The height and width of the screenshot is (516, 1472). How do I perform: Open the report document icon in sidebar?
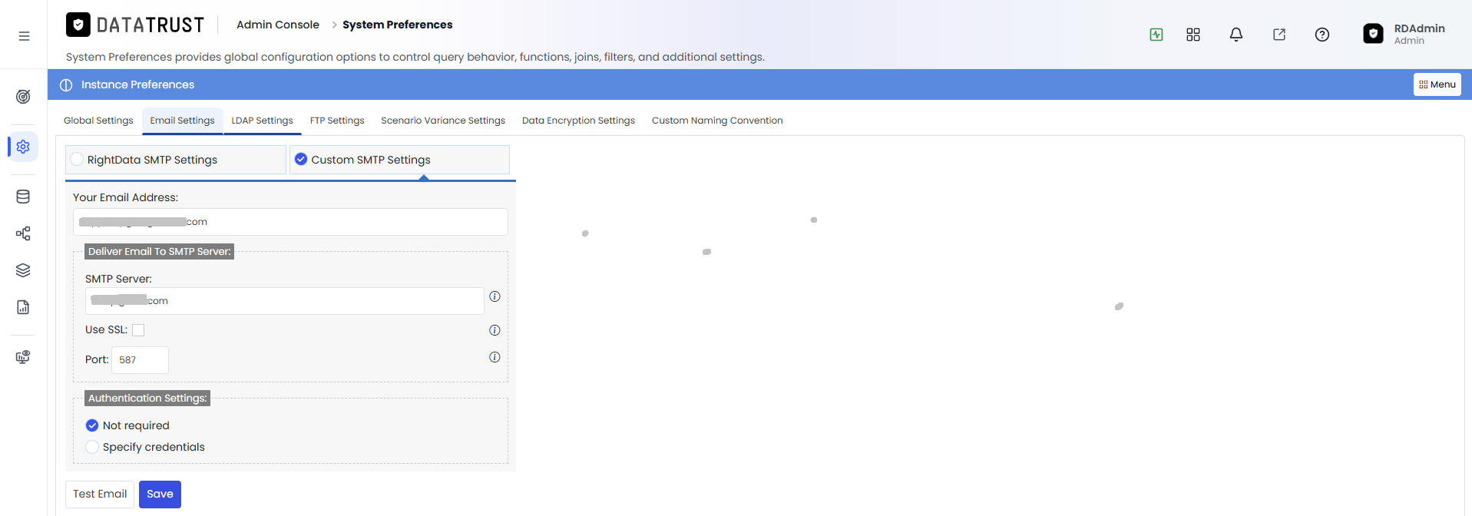coord(23,307)
